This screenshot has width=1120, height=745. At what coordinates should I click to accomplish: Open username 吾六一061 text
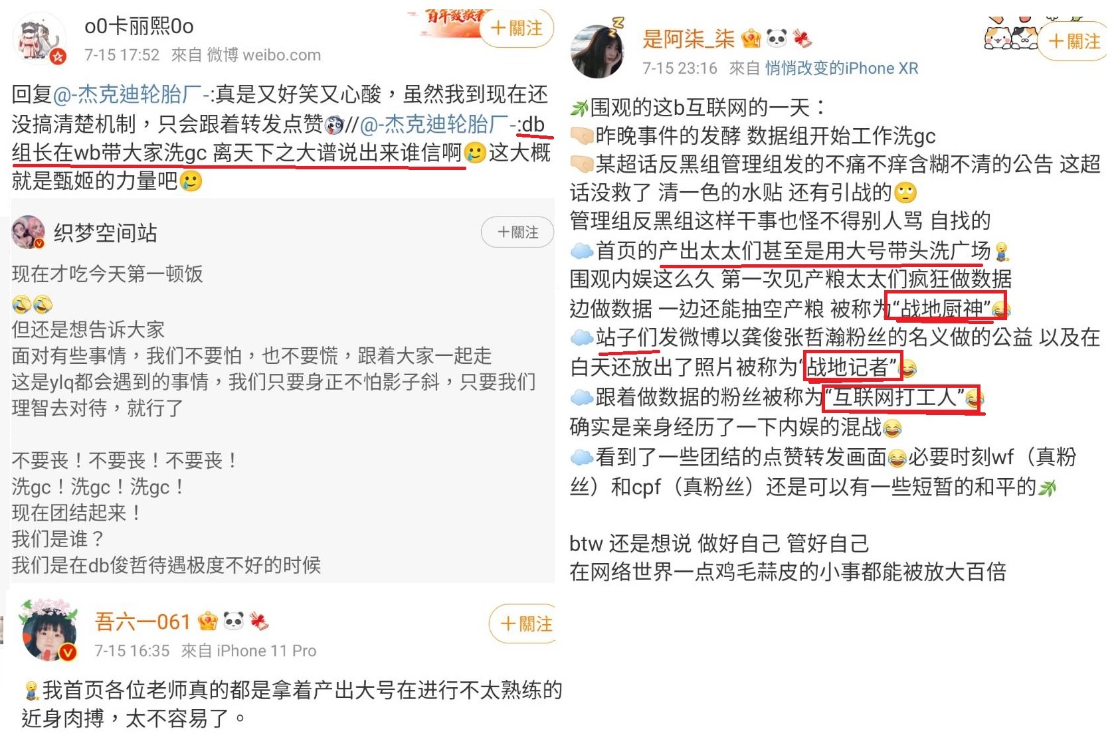pos(143,621)
